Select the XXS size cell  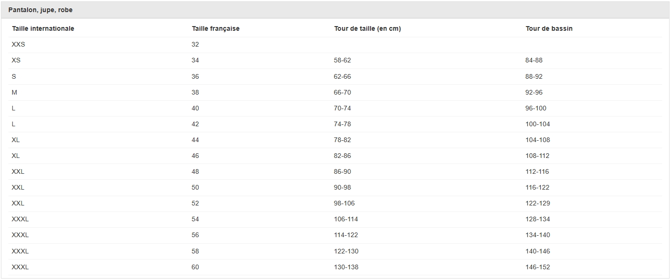[18, 44]
